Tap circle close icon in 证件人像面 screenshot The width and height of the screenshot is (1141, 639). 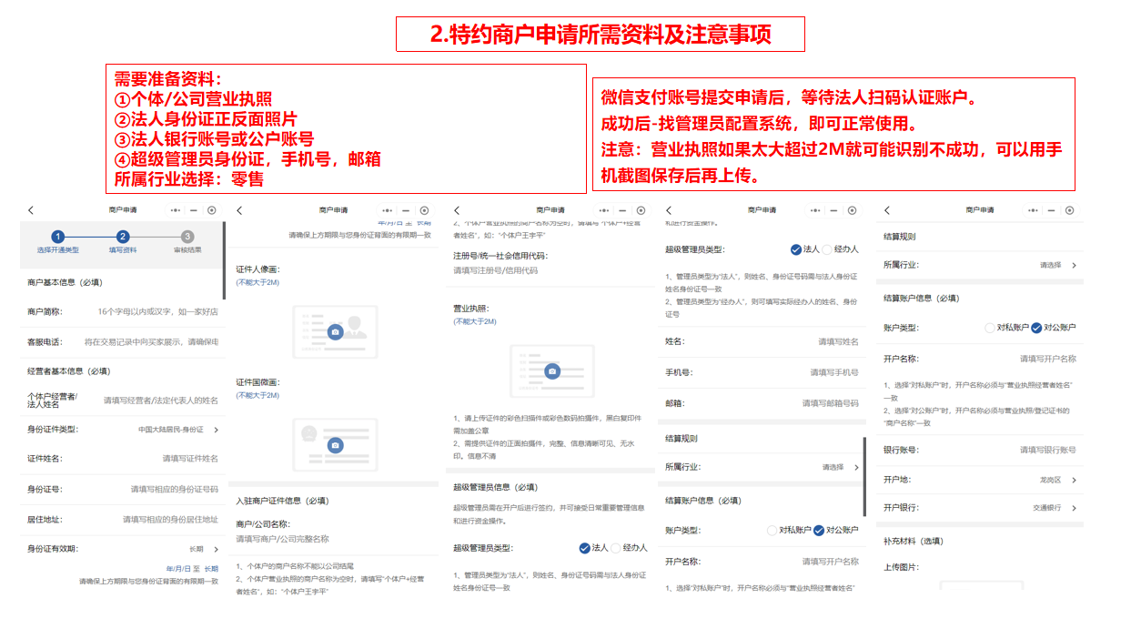point(423,210)
